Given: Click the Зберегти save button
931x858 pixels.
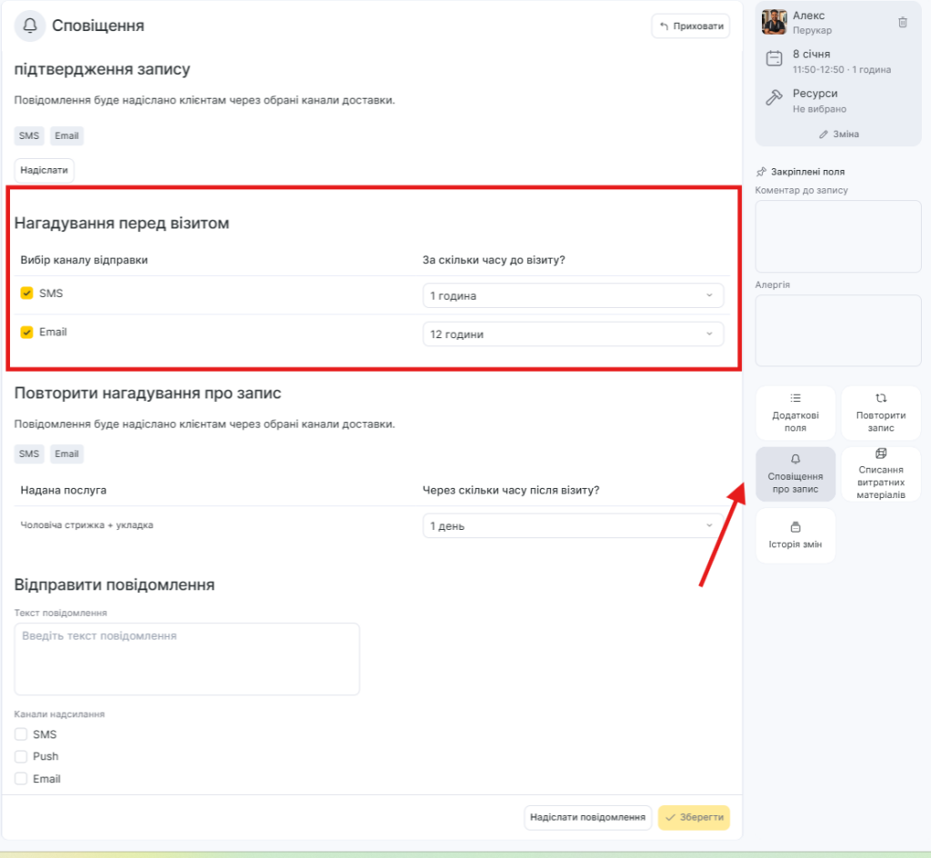Looking at the screenshot, I should point(693,817).
